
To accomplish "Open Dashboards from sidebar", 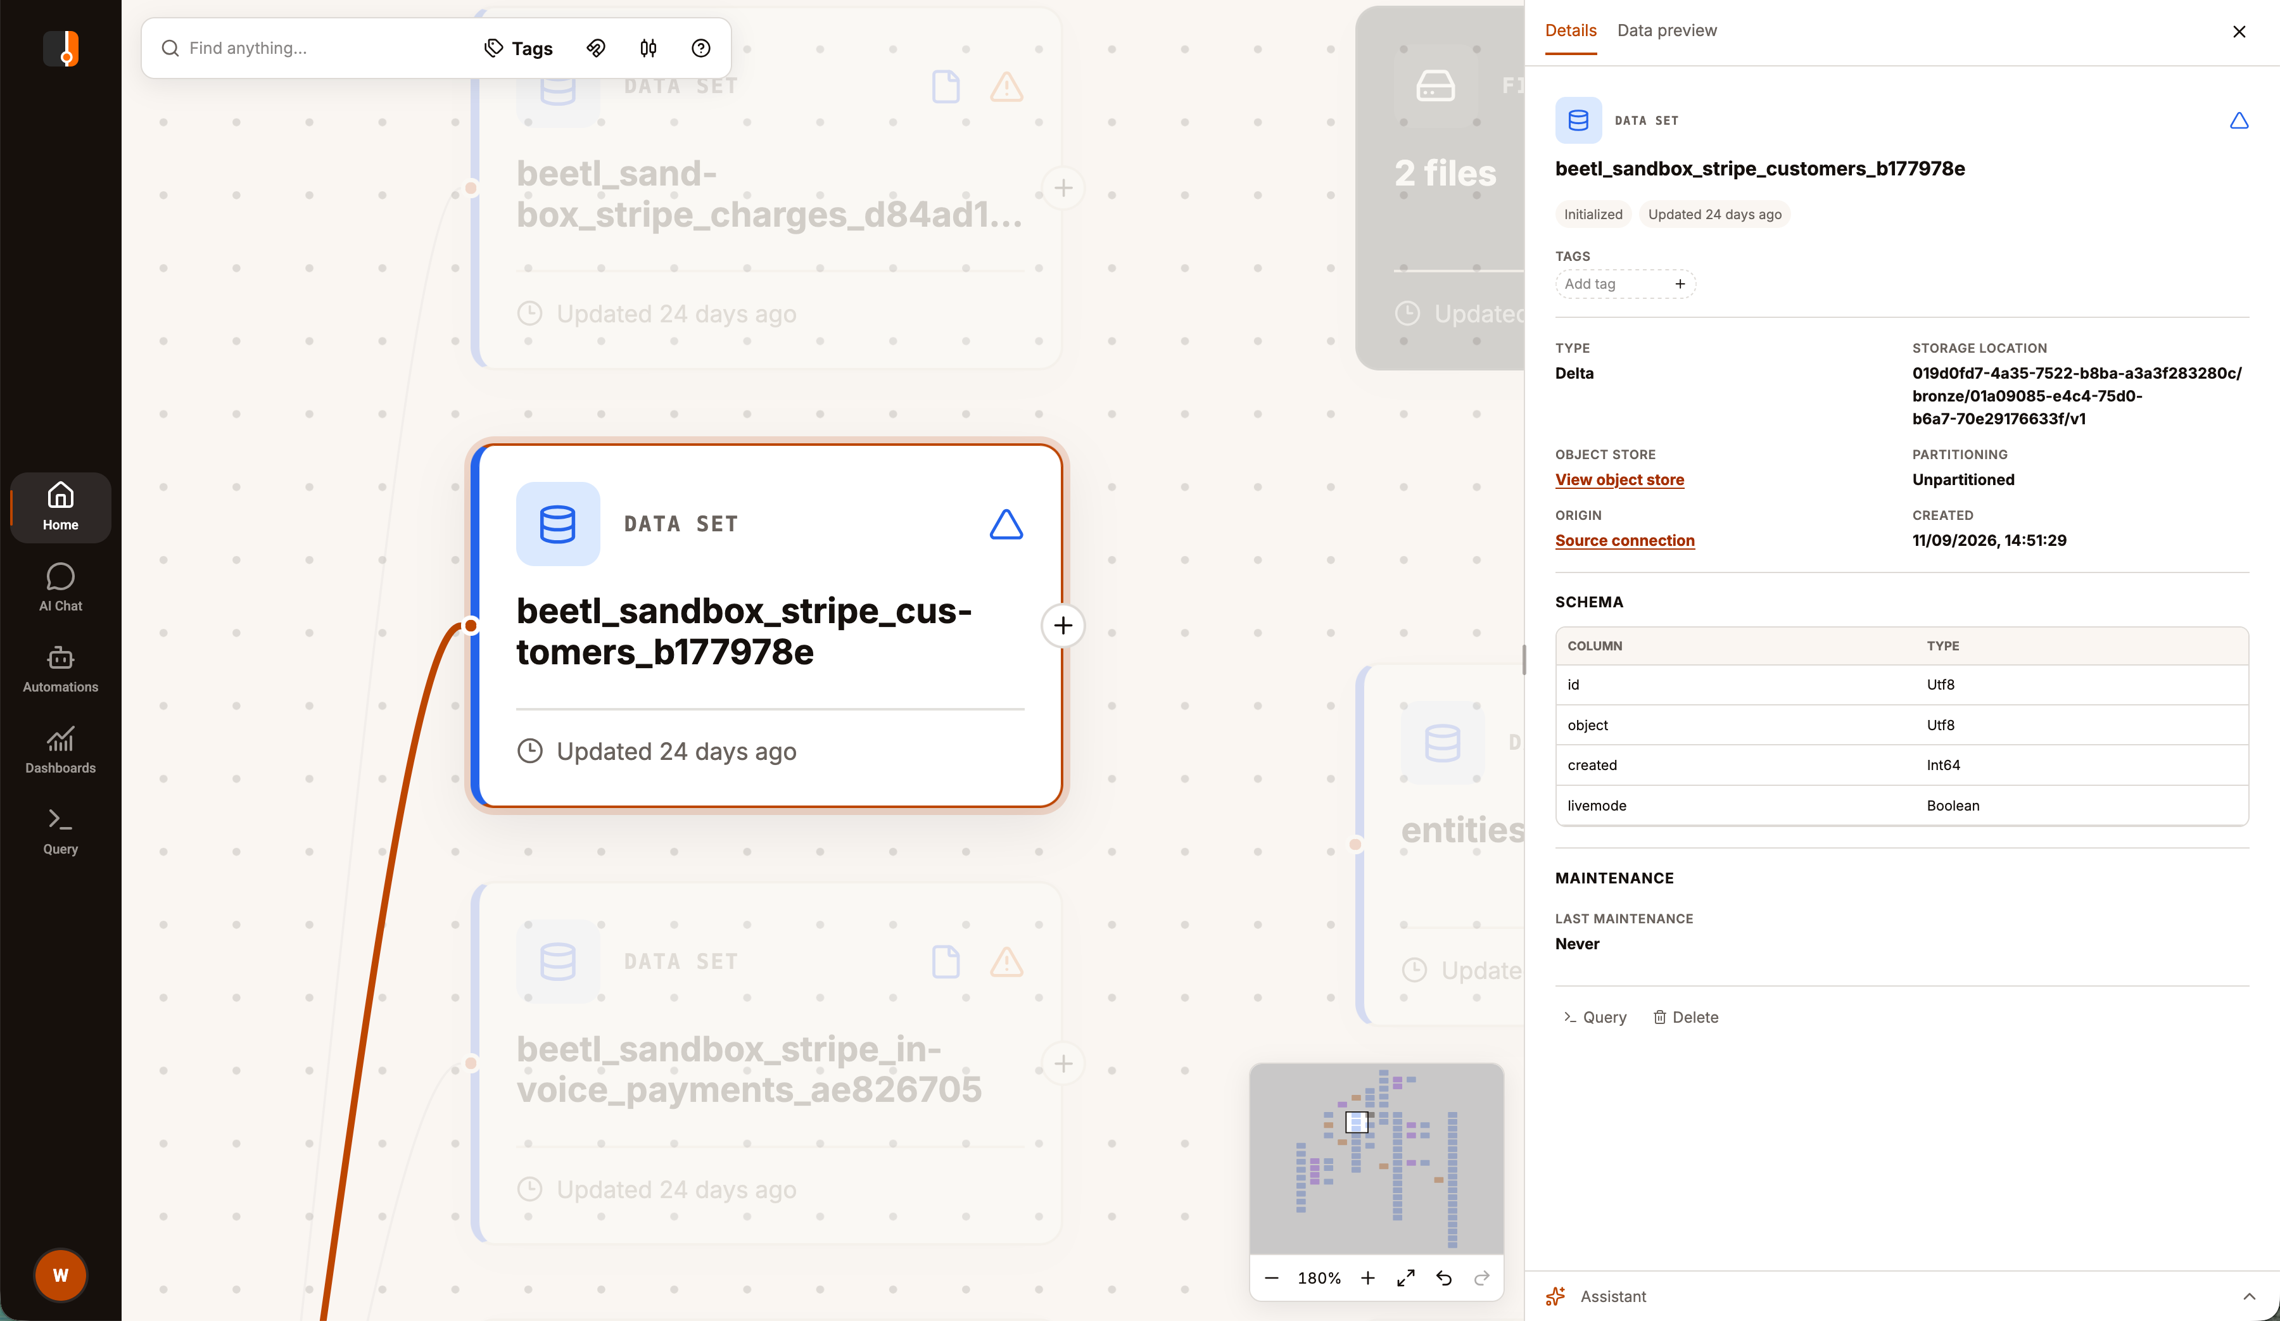I will pos(61,750).
